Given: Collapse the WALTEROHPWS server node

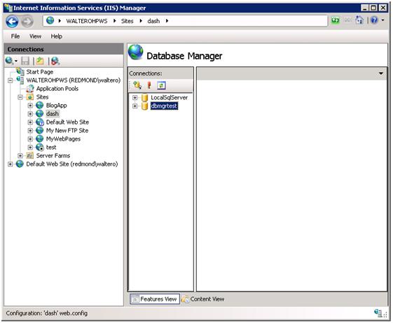Looking at the screenshot, I should pos(11,80).
